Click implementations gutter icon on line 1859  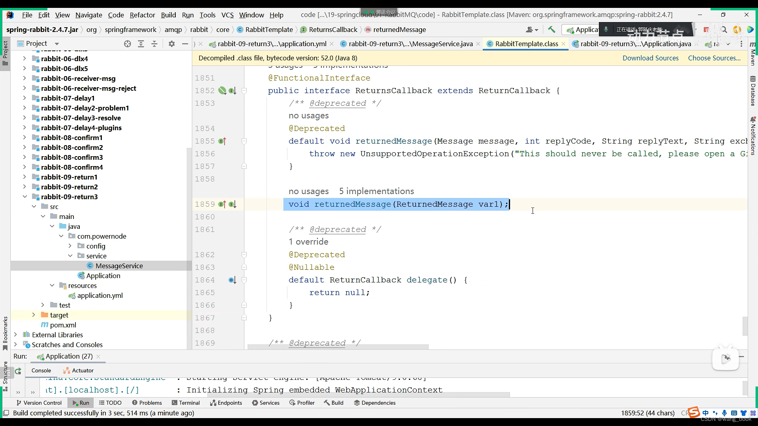pos(232,204)
